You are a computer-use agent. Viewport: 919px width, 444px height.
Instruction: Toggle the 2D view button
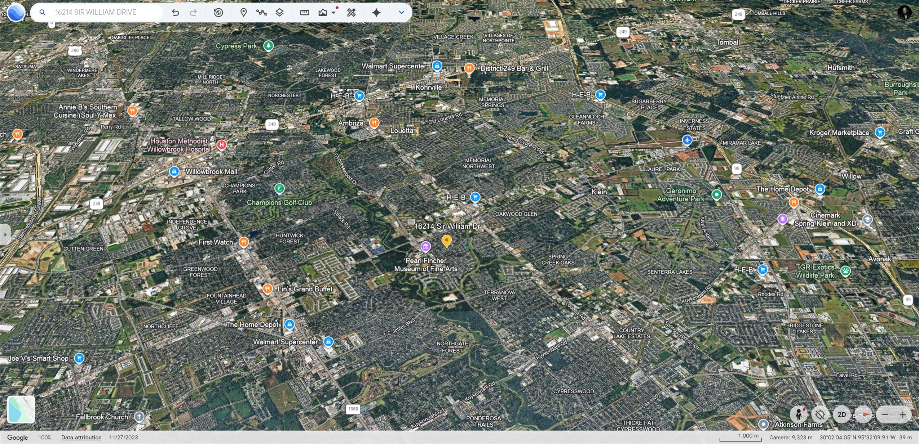[x=841, y=415]
